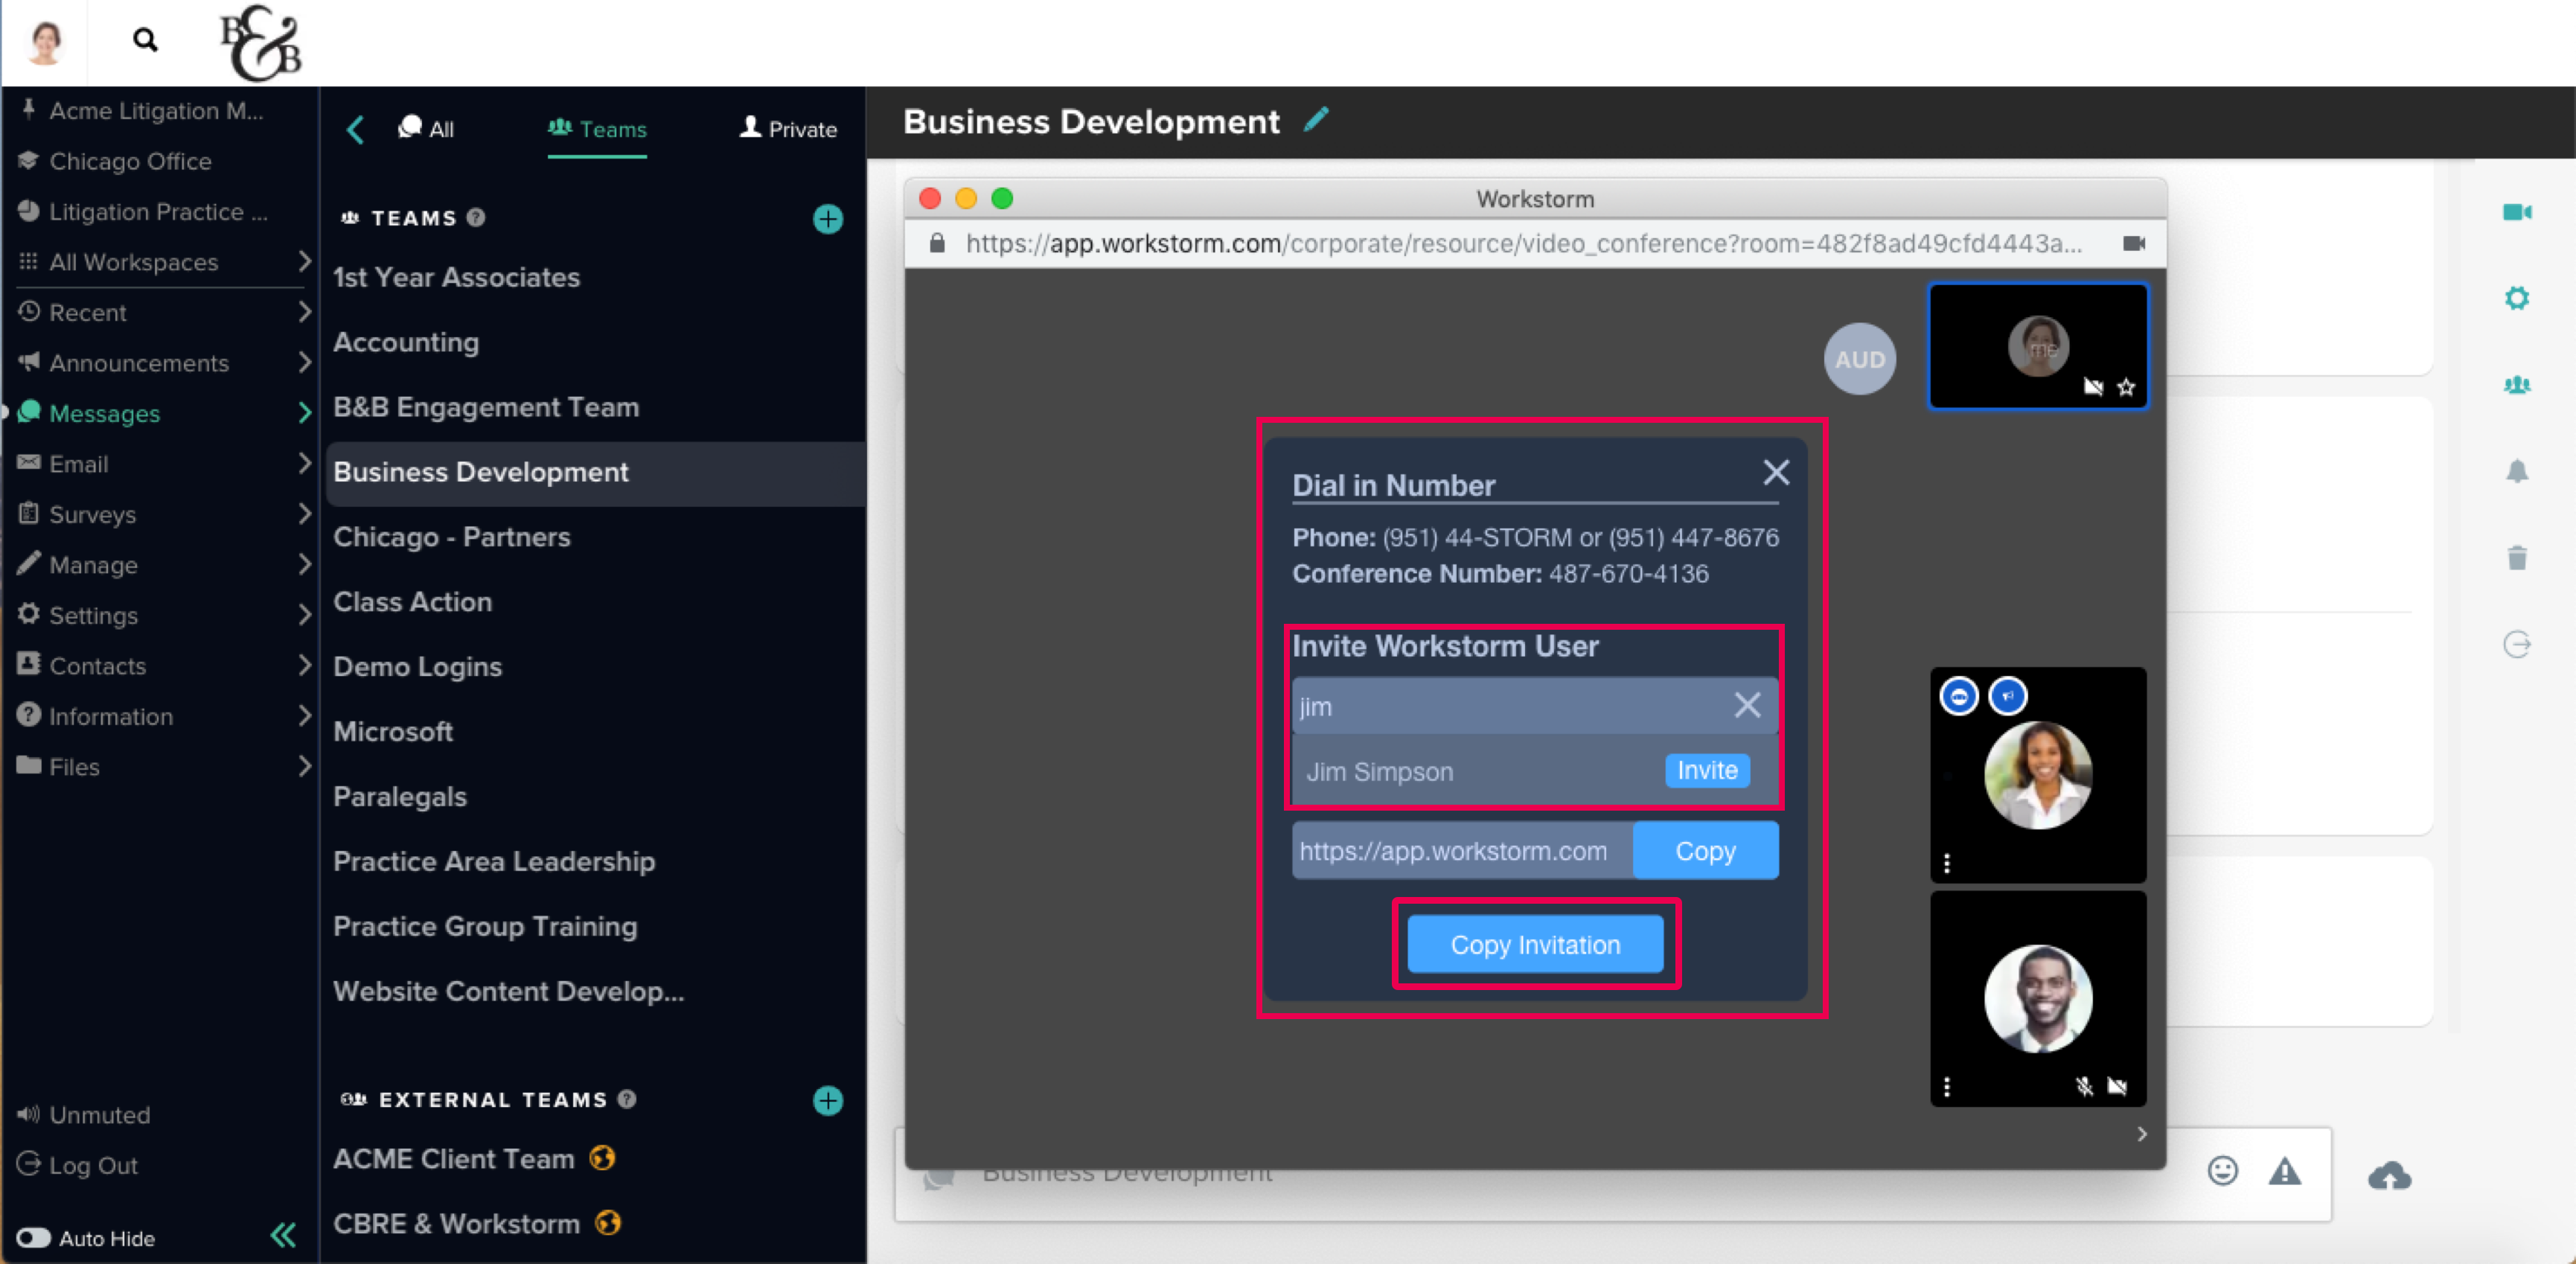This screenshot has width=2576, height=1264.
Task: Add a new team with plus icon
Action: (x=827, y=219)
